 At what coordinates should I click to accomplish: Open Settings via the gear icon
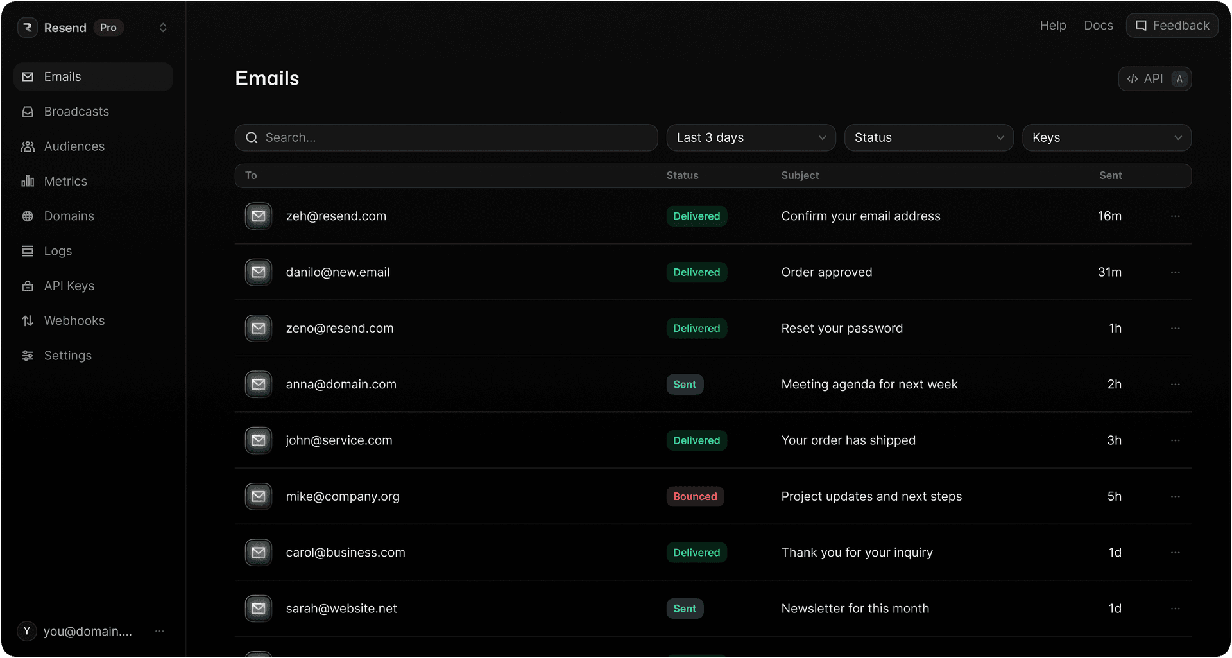(28, 355)
